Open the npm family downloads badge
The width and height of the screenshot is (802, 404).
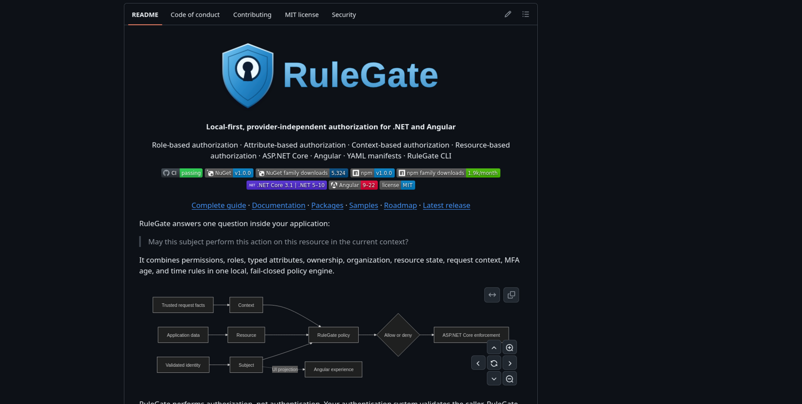pyautogui.click(x=448, y=173)
